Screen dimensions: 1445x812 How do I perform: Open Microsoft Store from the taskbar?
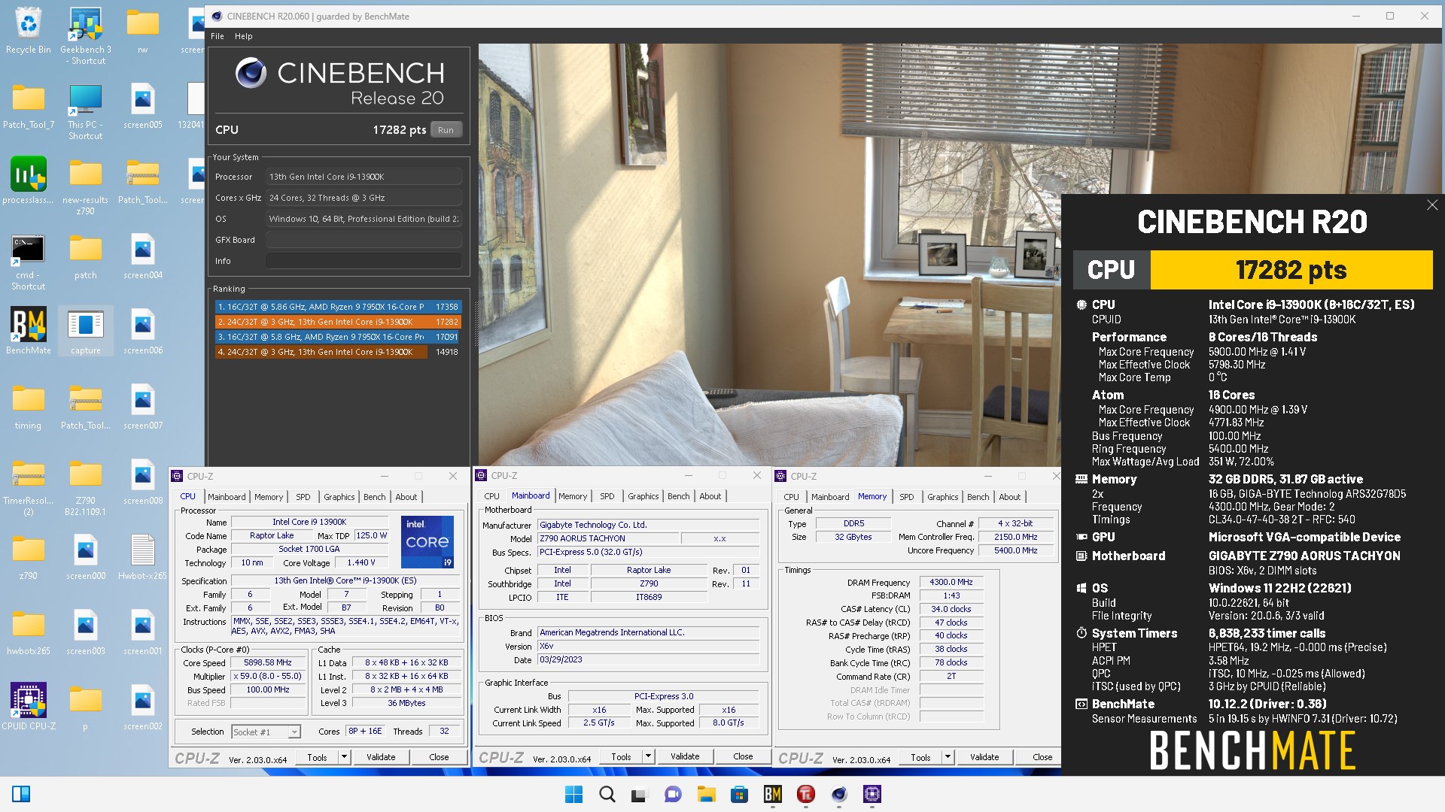[739, 794]
